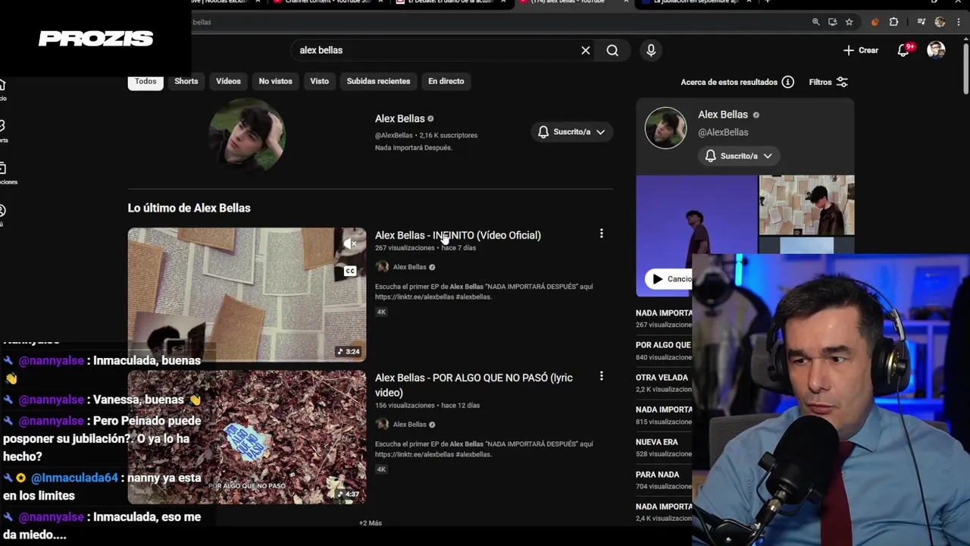Open the browser zoom magnifier icon in the address bar

coord(816,22)
